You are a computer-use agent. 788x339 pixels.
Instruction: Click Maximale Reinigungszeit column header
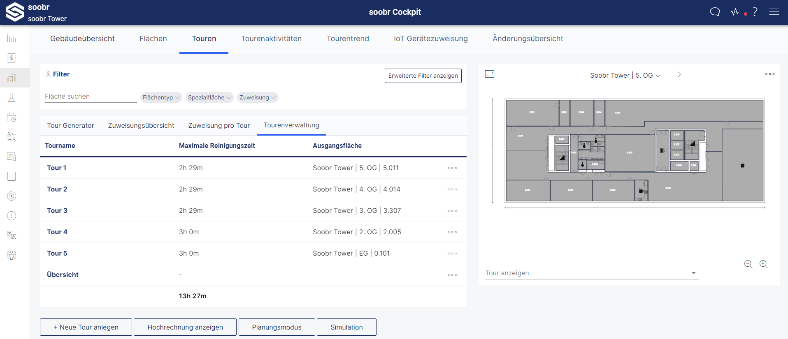click(x=217, y=145)
